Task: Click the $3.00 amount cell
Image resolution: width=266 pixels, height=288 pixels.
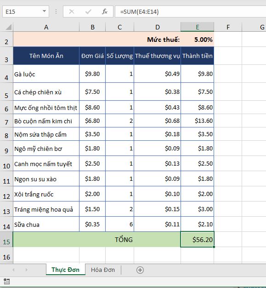Action: click(x=198, y=209)
